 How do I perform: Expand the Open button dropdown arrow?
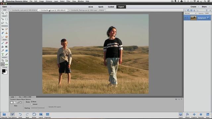pyautogui.click(x=11, y=7)
